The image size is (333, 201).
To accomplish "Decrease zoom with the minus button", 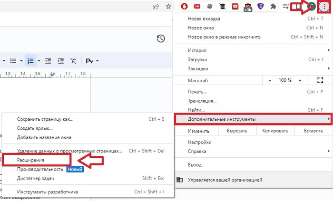I will tap(270, 80).
